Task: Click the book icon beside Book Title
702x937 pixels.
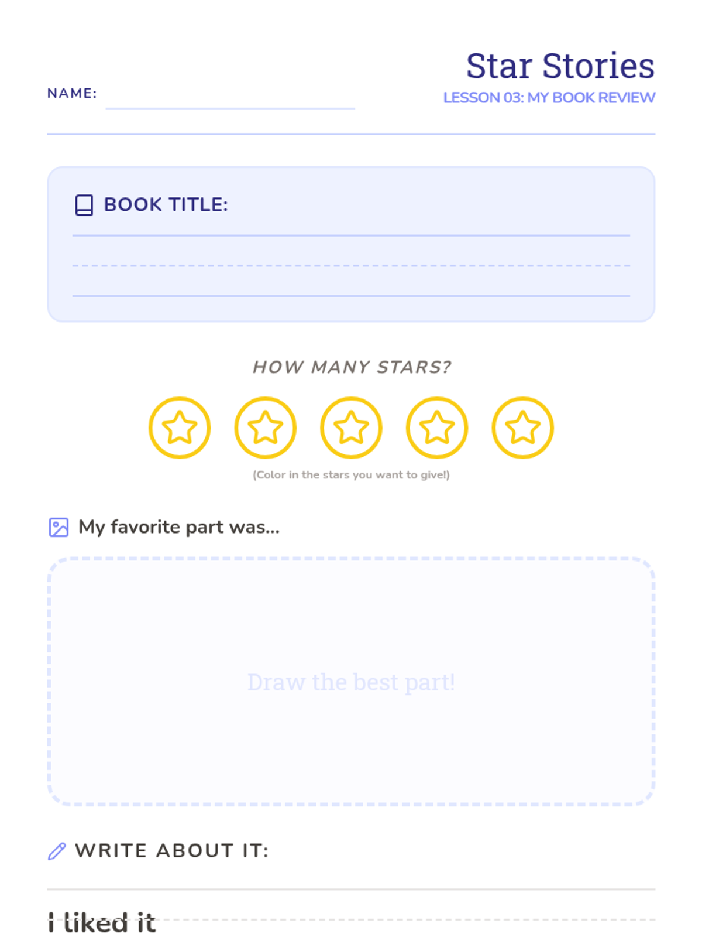Action: click(84, 205)
